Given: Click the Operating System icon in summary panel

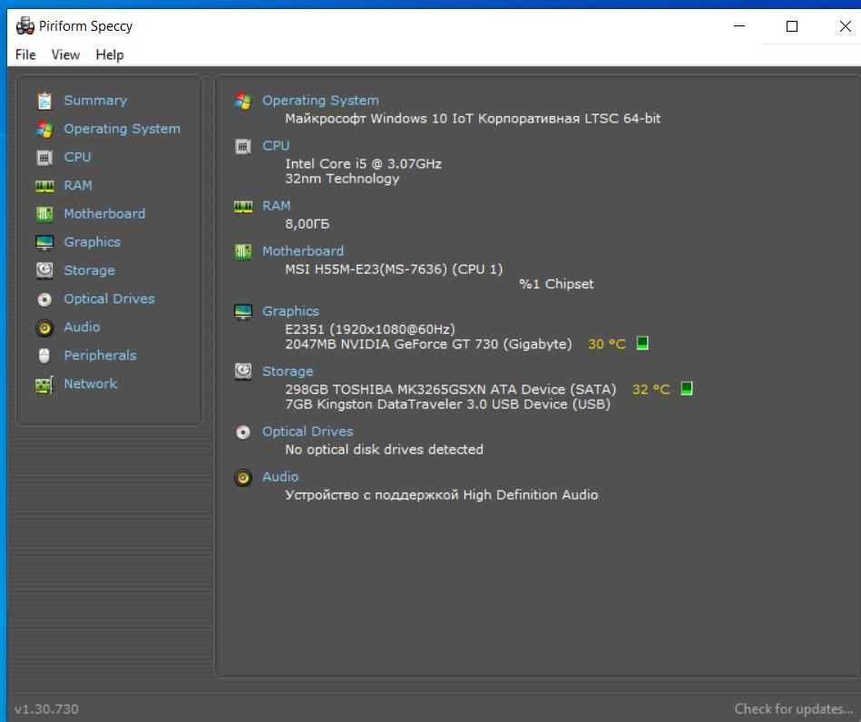Looking at the screenshot, I should click(243, 101).
